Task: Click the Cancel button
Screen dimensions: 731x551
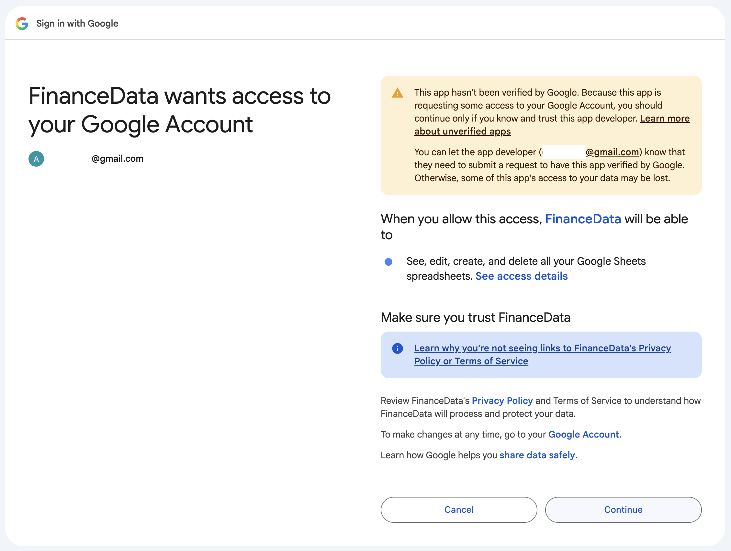Action: point(459,510)
